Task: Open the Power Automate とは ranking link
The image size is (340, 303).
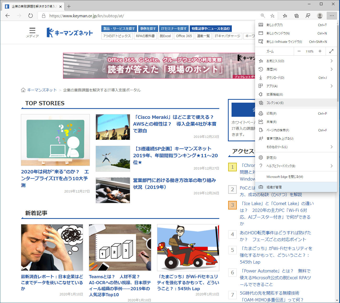Action: point(275,278)
